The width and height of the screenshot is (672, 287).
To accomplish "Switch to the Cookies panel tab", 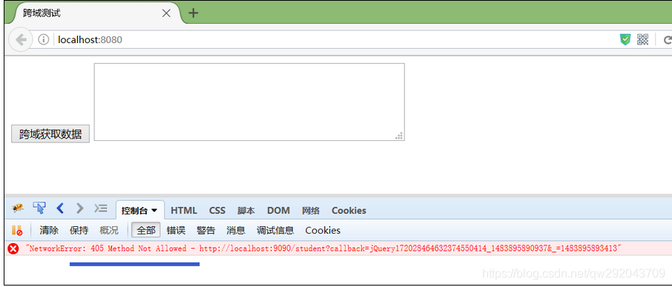I will pos(349,211).
